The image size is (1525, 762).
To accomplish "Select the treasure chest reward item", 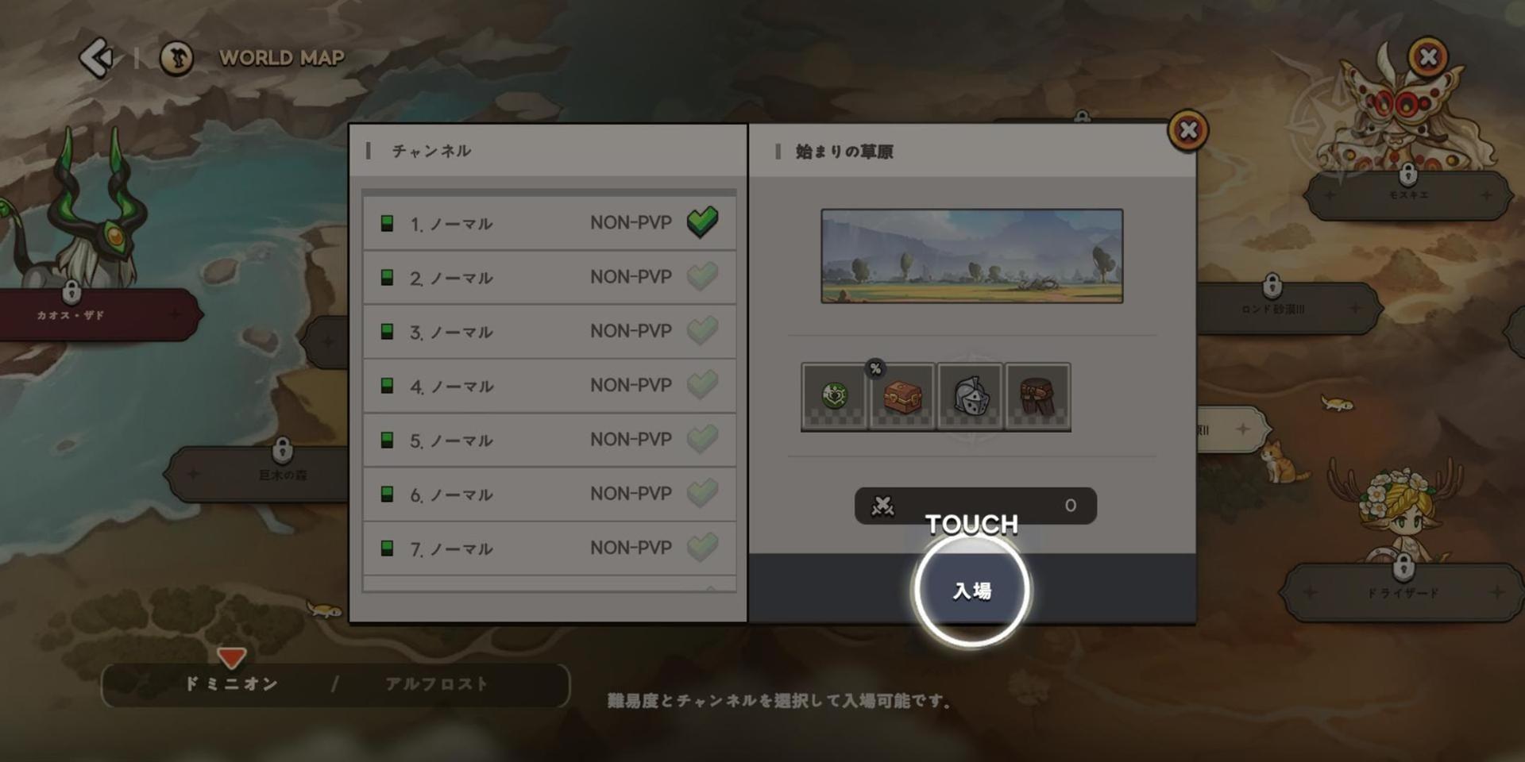I will pyautogui.click(x=902, y=397).
